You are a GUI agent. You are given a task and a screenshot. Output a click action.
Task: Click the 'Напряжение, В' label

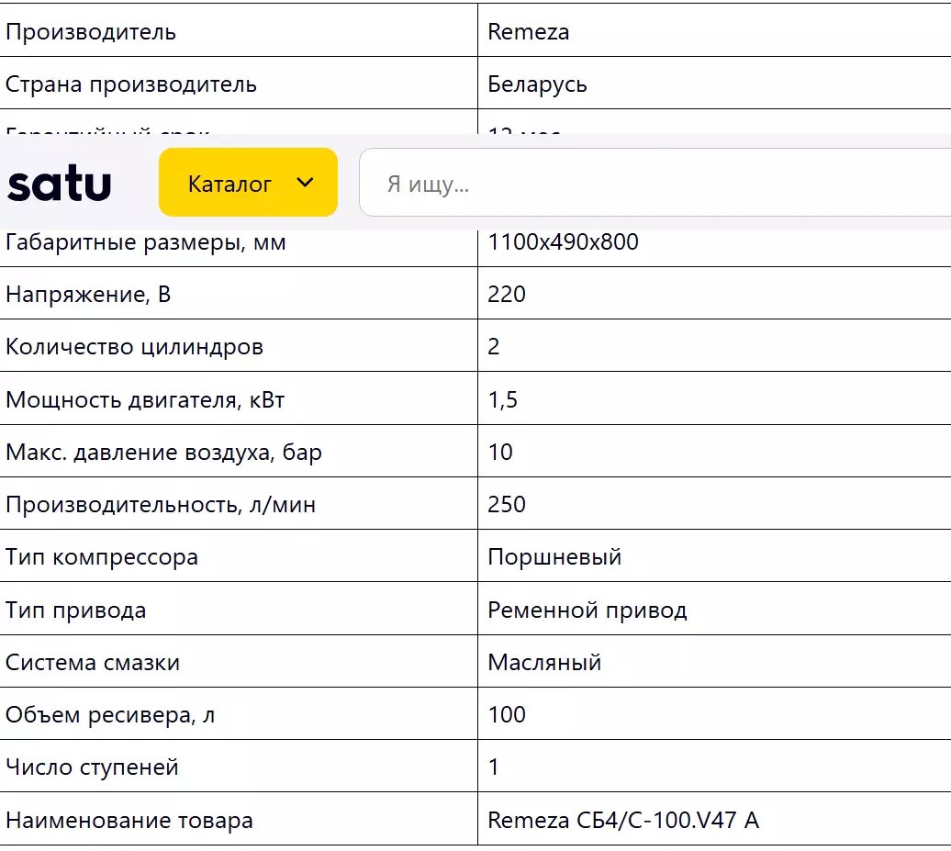point(88,294)
